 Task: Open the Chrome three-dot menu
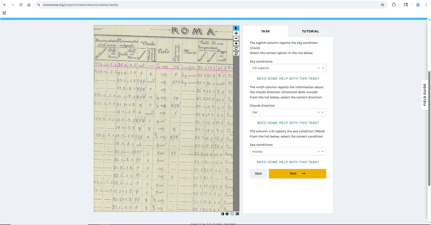426,5
